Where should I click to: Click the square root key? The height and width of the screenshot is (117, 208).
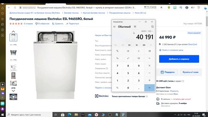(x=139, y=58)
